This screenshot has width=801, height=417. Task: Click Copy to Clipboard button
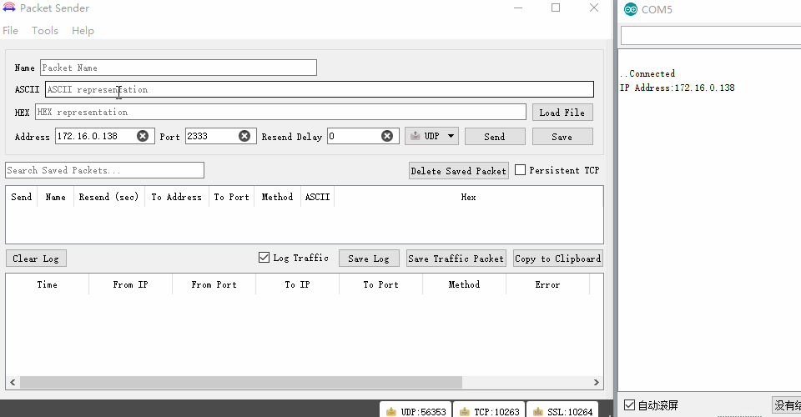click(558, 259)
